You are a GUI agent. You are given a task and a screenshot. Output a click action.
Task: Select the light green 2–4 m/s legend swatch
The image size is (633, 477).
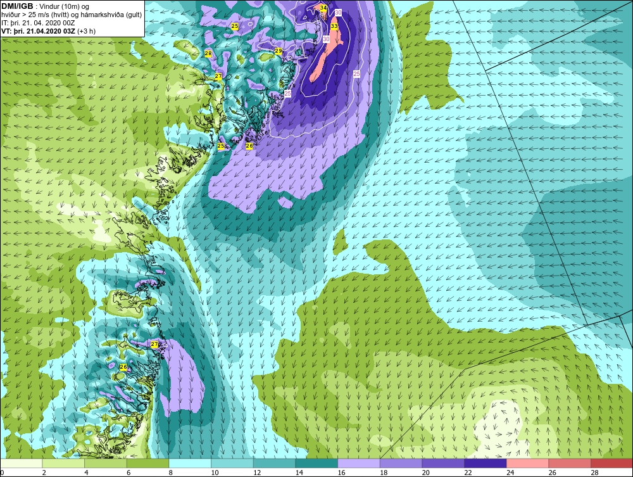pyautogui.click(x=63, y=463)
